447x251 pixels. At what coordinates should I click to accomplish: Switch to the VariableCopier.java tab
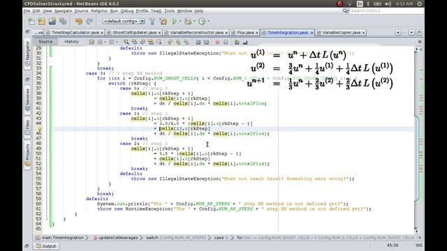[x=341, y=33]
